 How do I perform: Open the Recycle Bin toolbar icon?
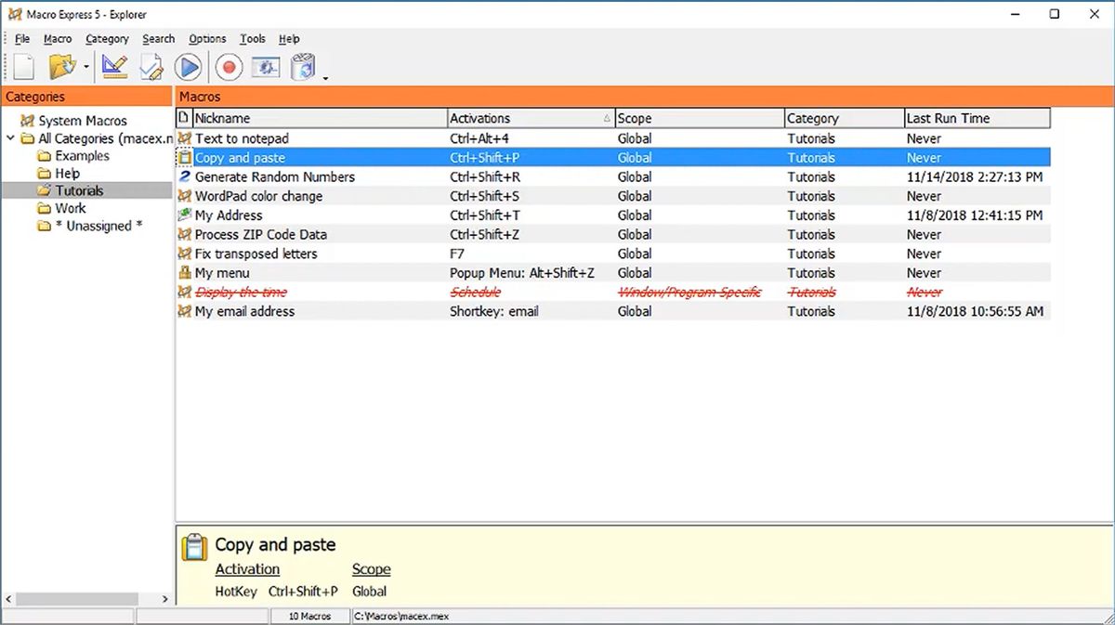click(x=303, y=67)
